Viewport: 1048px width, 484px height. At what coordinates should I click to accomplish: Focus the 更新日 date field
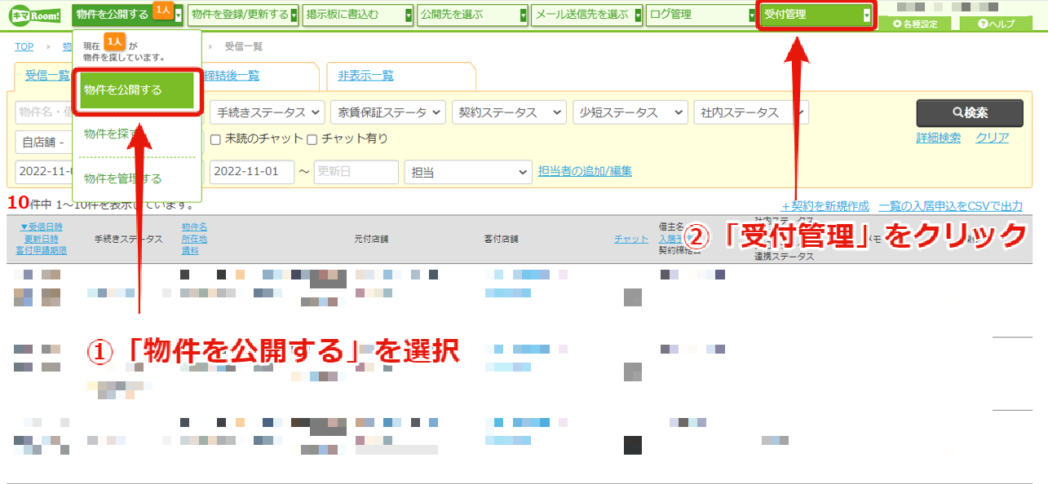click(x=356, y=172)
